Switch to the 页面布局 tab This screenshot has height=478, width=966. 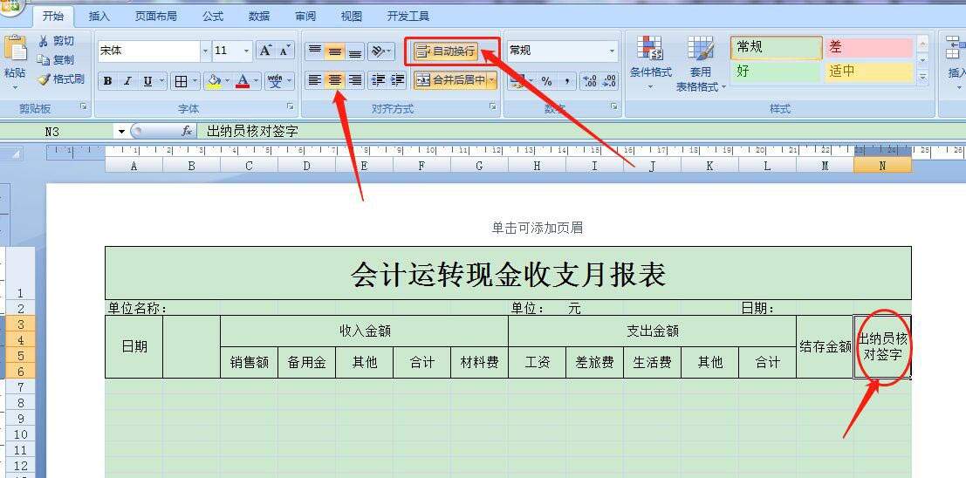point(156,16)
